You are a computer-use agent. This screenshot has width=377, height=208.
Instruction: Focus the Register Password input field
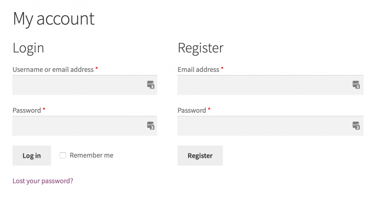[264, 125]
